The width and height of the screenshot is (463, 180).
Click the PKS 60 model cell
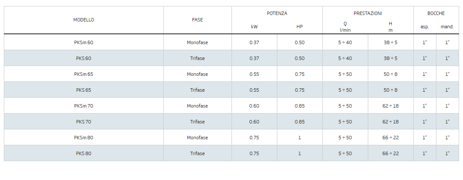pos(84,58)
